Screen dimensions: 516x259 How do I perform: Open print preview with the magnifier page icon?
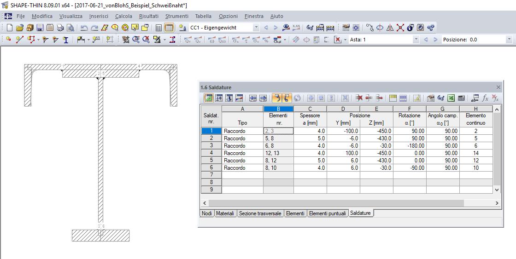pyautogui.click(x=70, y=28)
